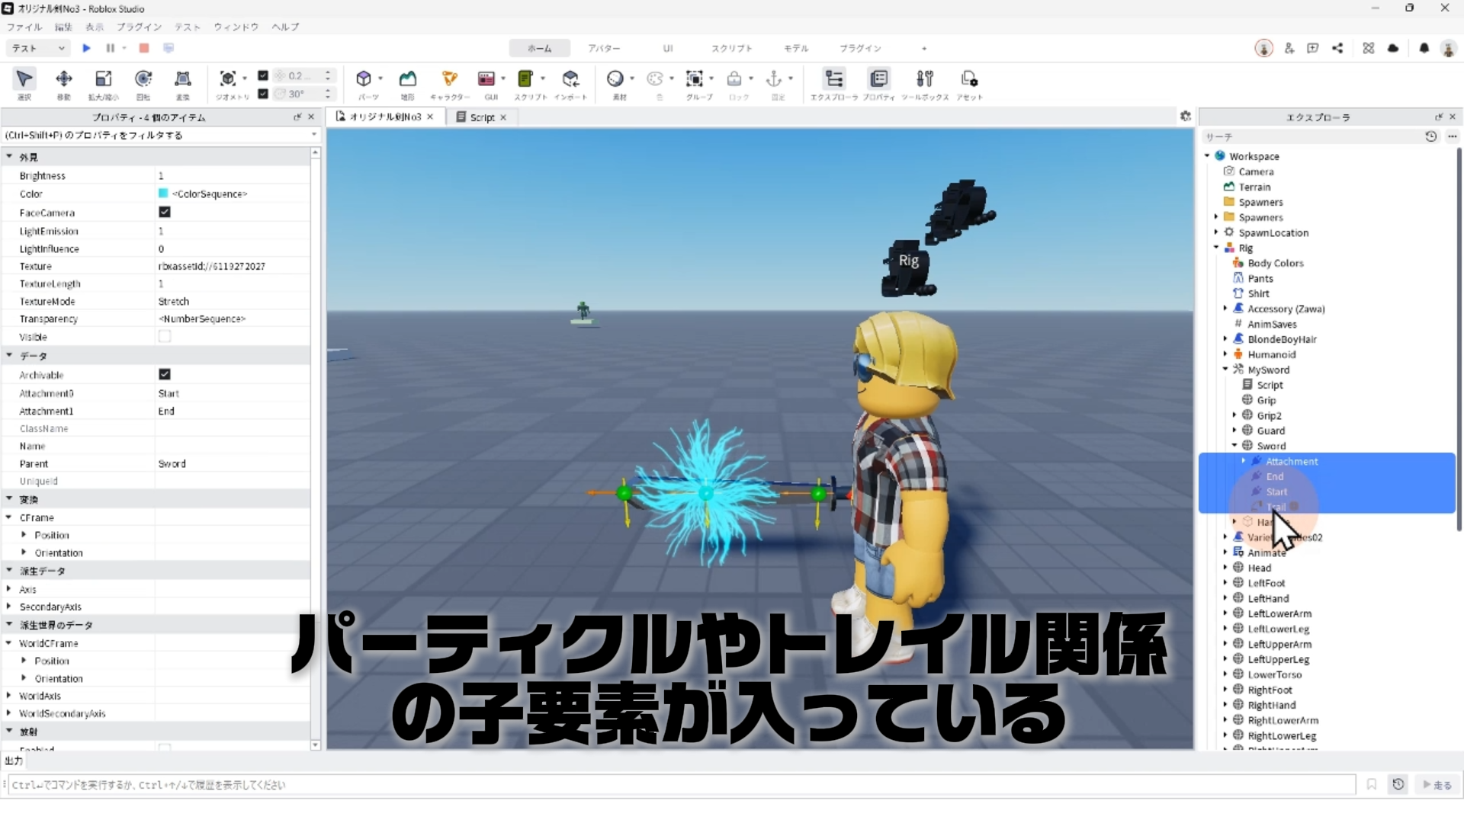Click the cyan Color swatch

(163, 194)
